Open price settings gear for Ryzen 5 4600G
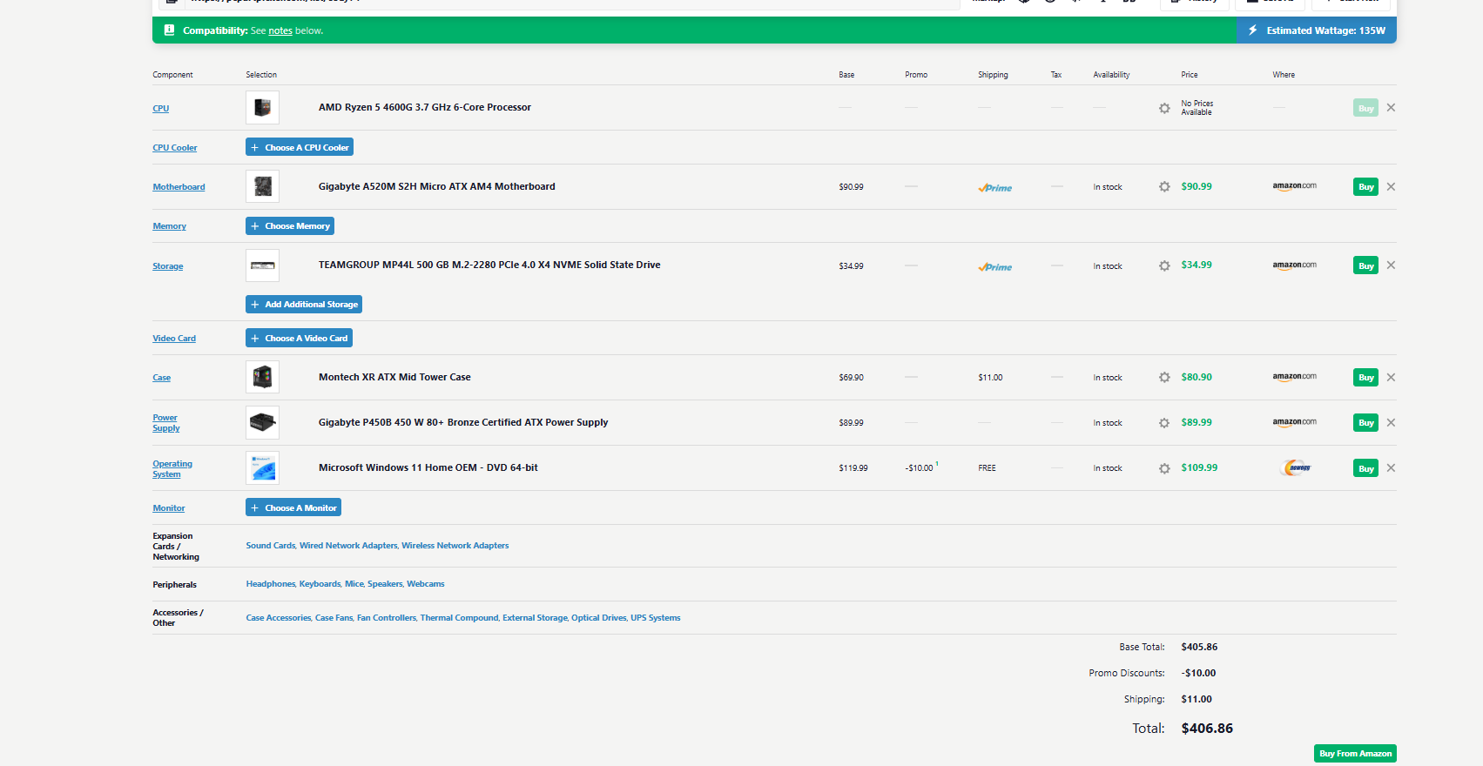 1164,109
